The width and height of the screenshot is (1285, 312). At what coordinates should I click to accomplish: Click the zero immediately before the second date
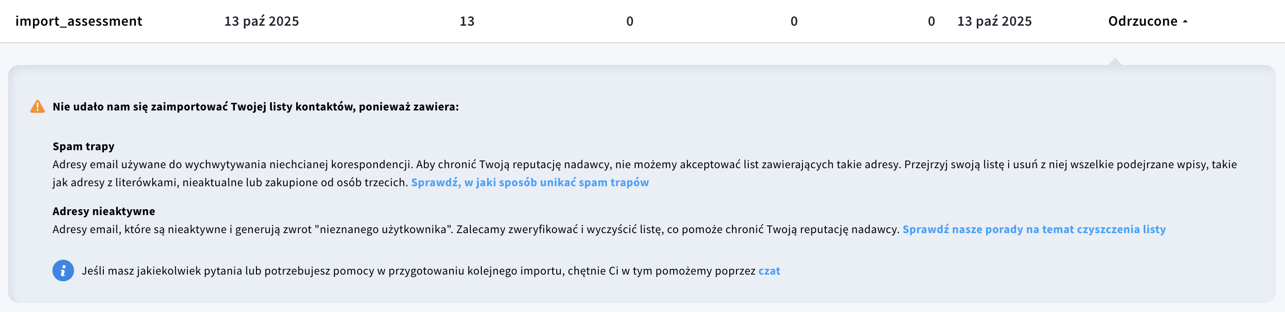point(931,22)
